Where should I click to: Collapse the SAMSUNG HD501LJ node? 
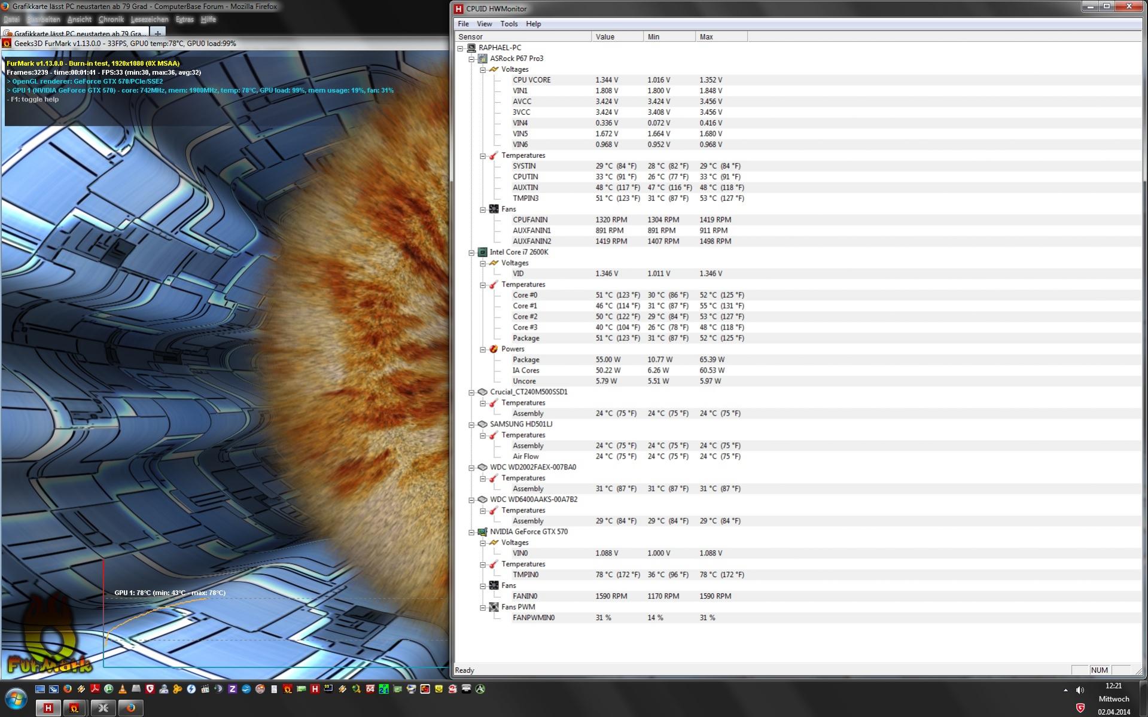(x=472, y=425)
